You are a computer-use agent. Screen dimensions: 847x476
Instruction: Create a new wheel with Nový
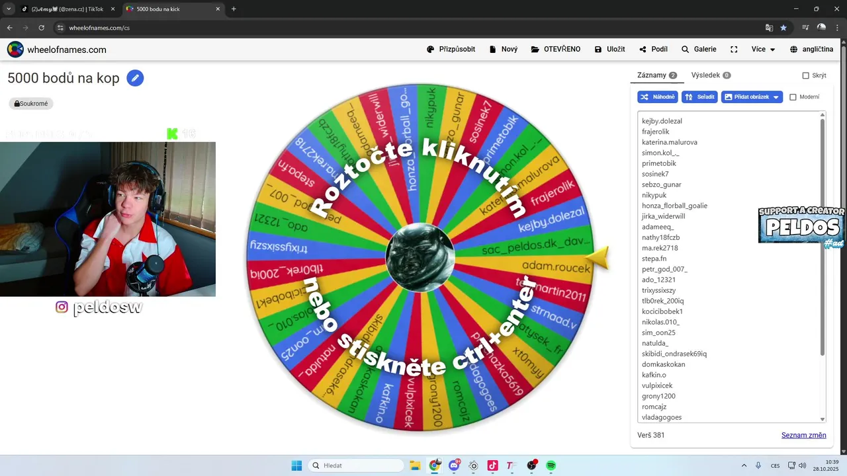pos(504,50)
